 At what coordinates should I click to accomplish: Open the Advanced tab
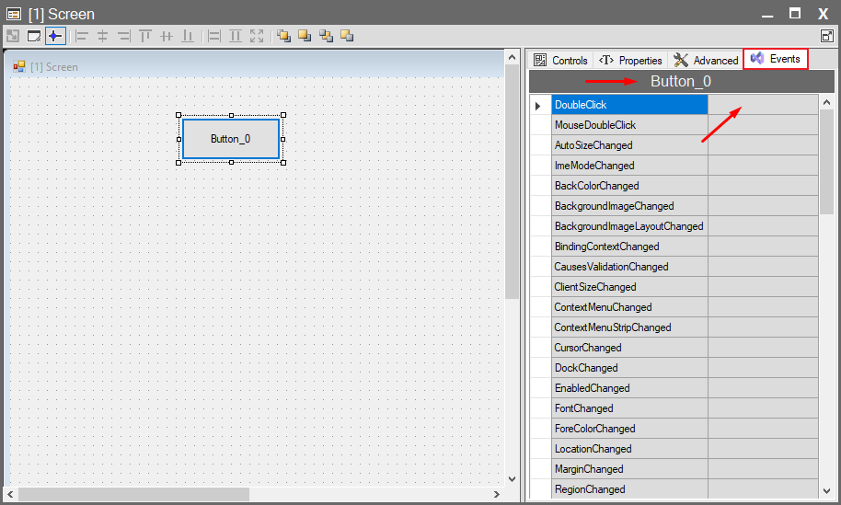707,60
